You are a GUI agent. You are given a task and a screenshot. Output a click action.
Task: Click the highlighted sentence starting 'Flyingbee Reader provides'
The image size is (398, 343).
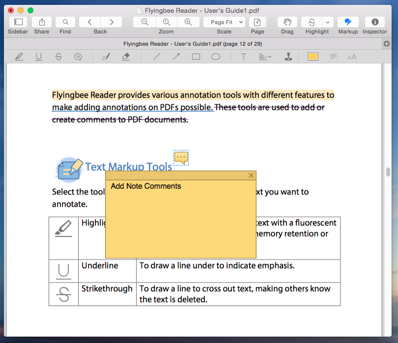pos(193,95)
